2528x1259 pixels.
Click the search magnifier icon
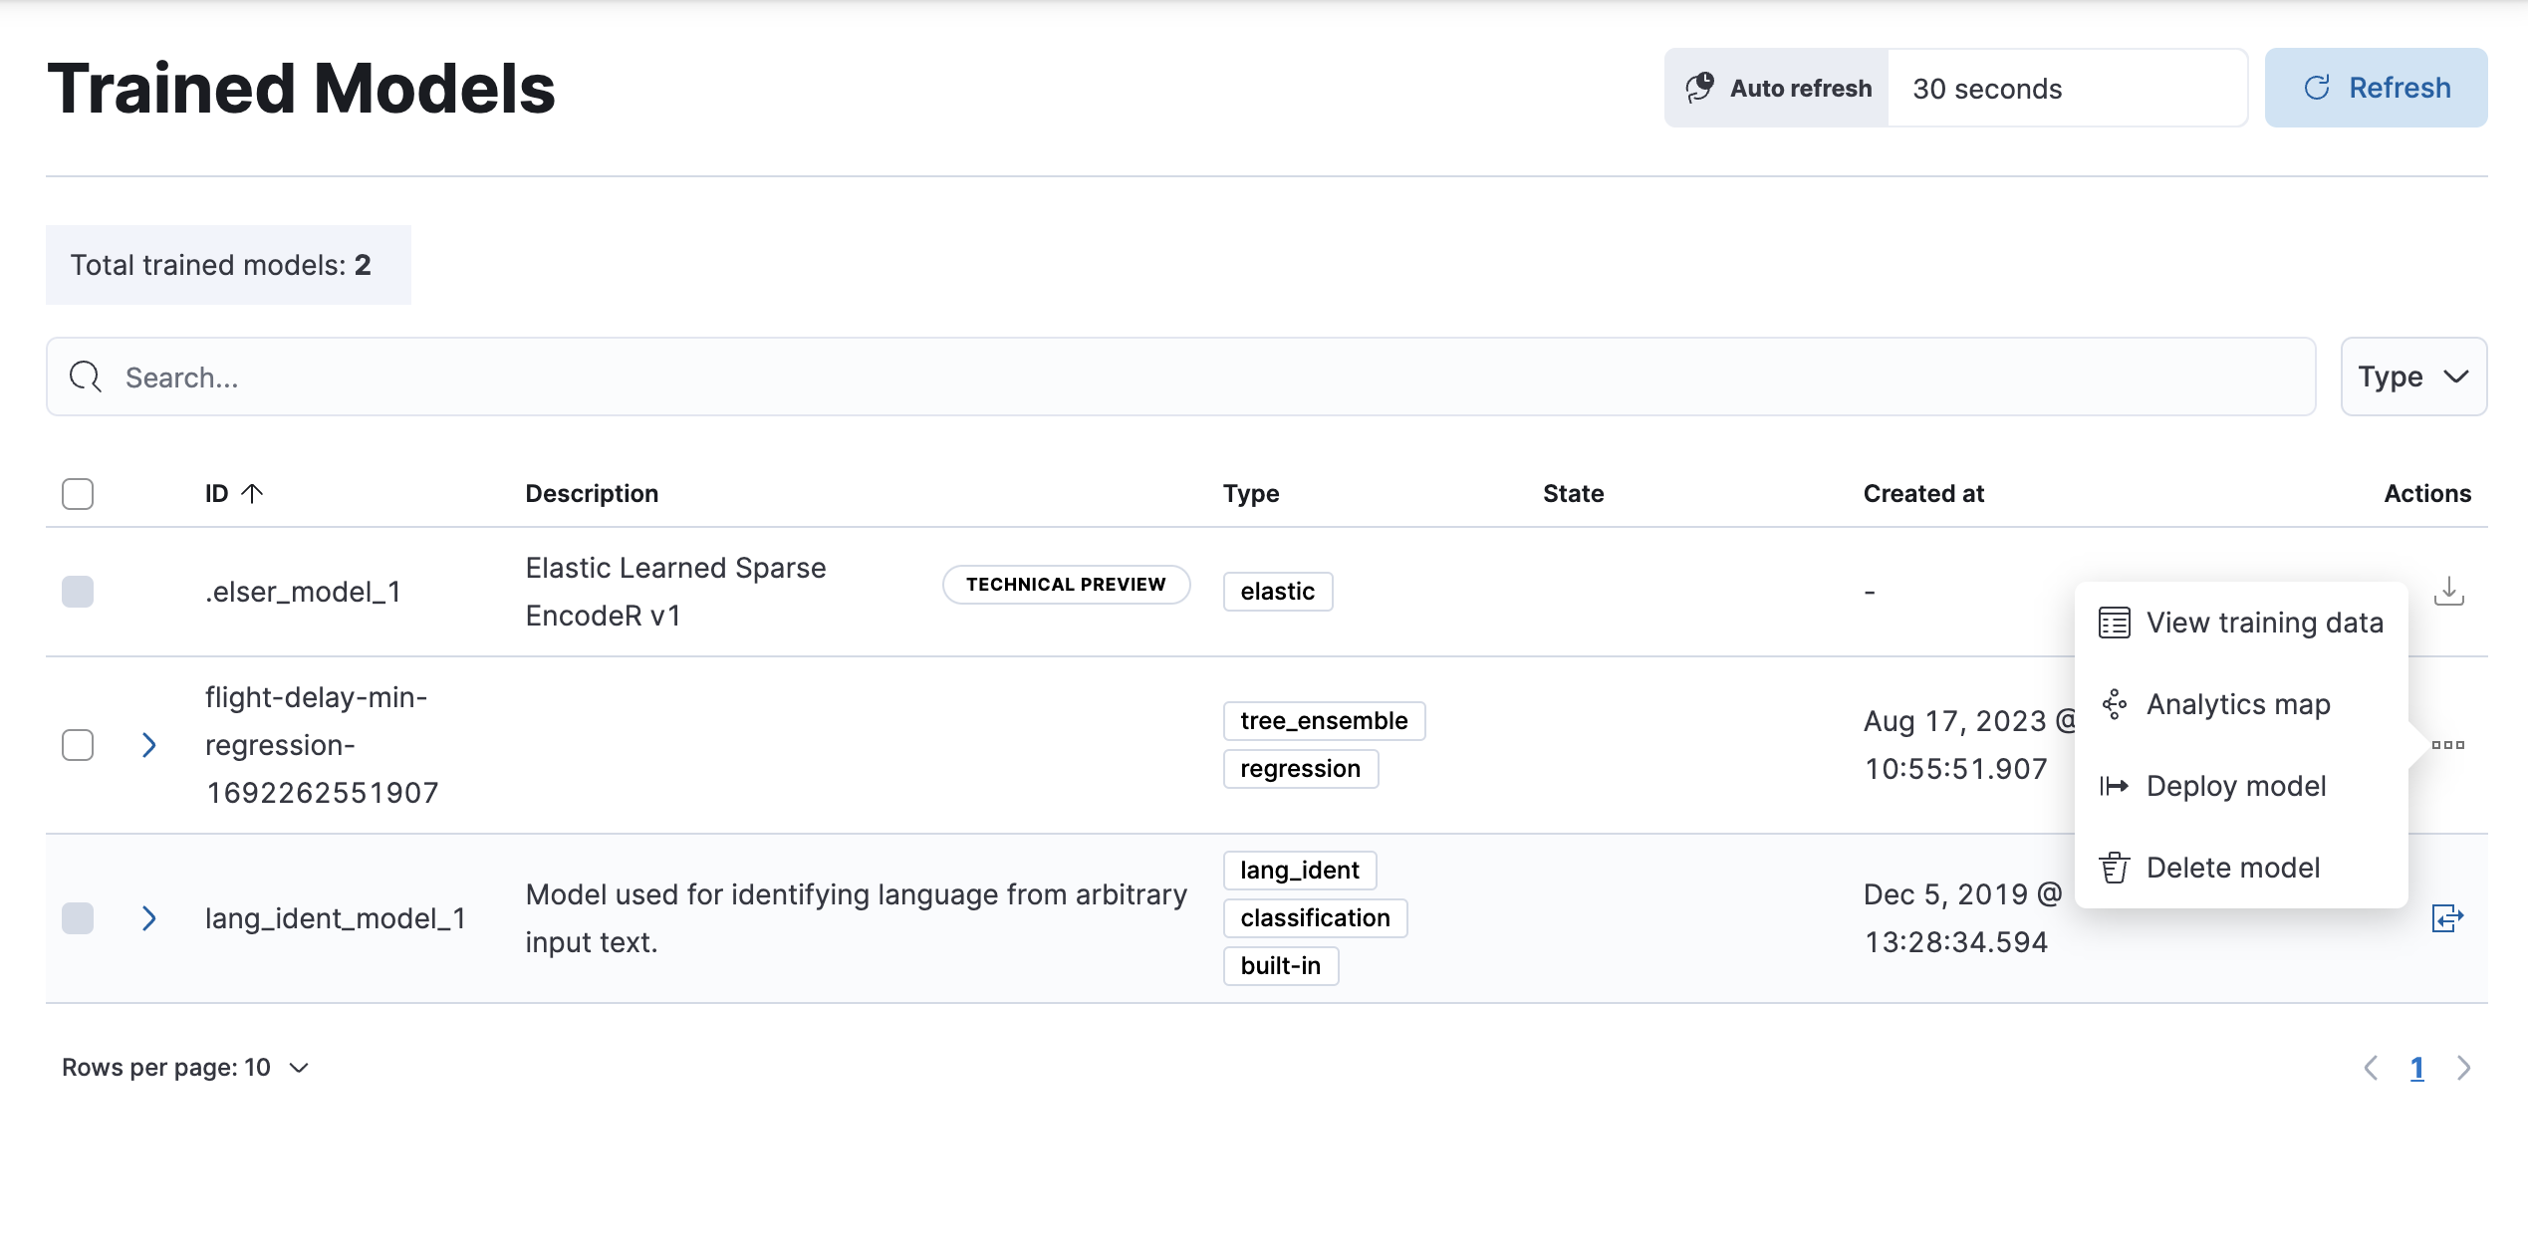pos(84,377)
